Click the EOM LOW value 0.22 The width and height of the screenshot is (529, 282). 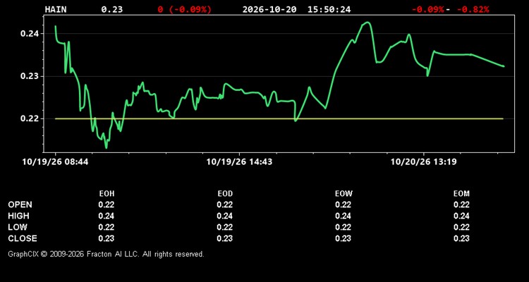click(x=461, y=227)
